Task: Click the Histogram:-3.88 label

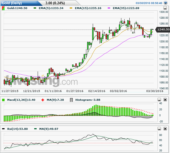Action: tap(88, 100)
